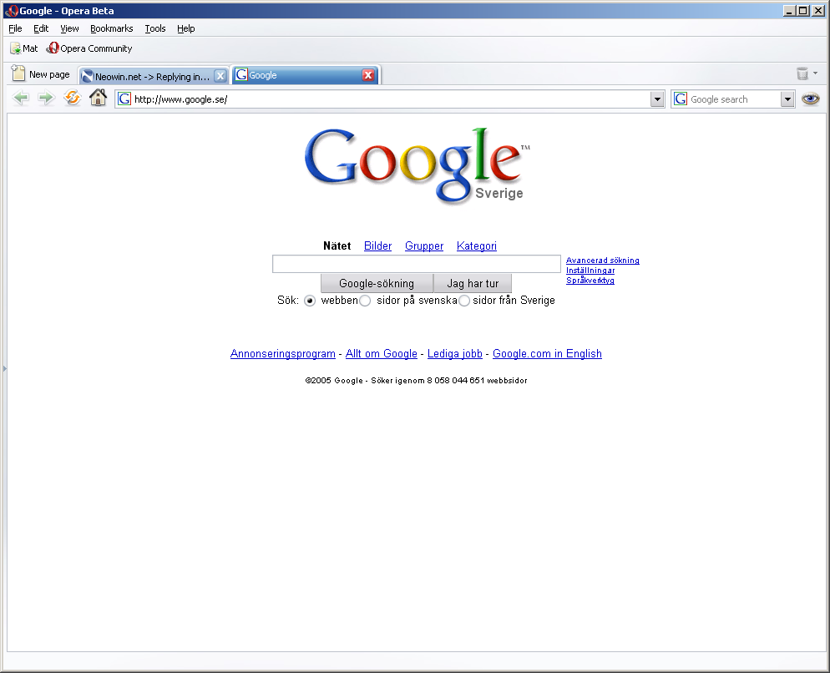Open the Avancerad sökning link
This screenshot has width=830, height=673.
tap(602, 260)
